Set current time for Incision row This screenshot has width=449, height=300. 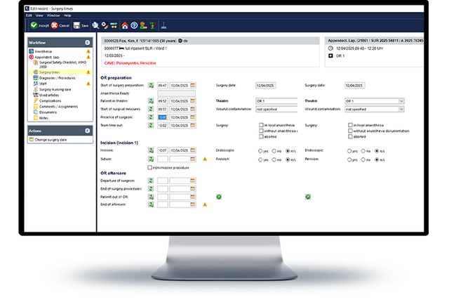pos(152,150)
